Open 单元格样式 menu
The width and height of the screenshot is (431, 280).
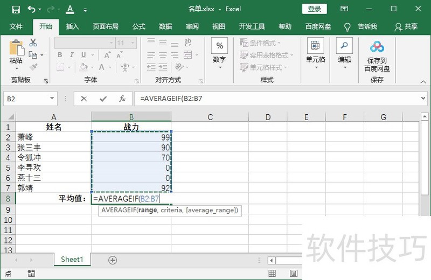263,67
